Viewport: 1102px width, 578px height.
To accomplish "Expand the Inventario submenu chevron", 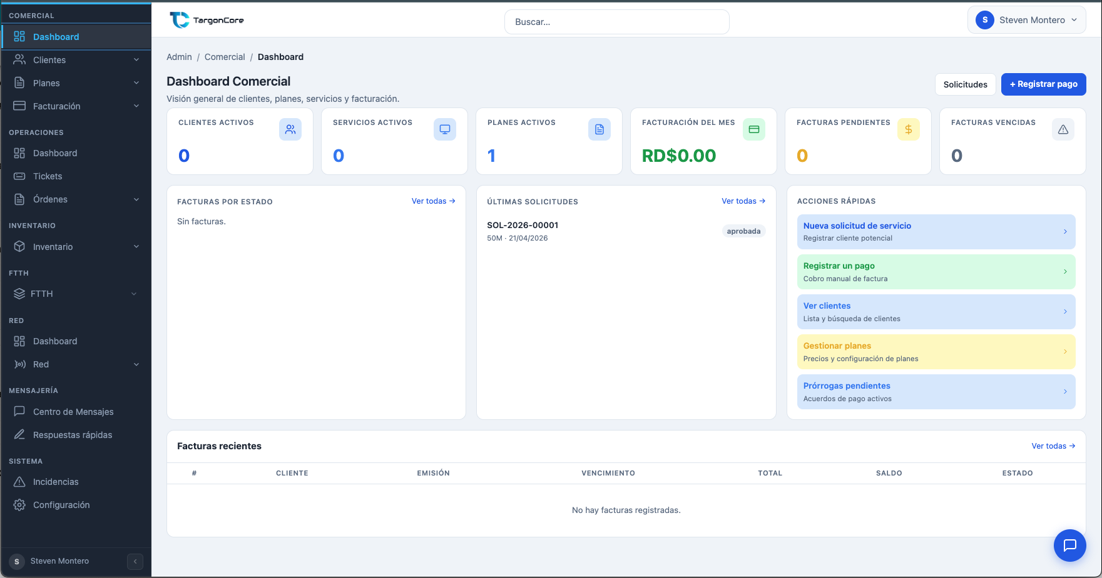I will click(136, 247).
